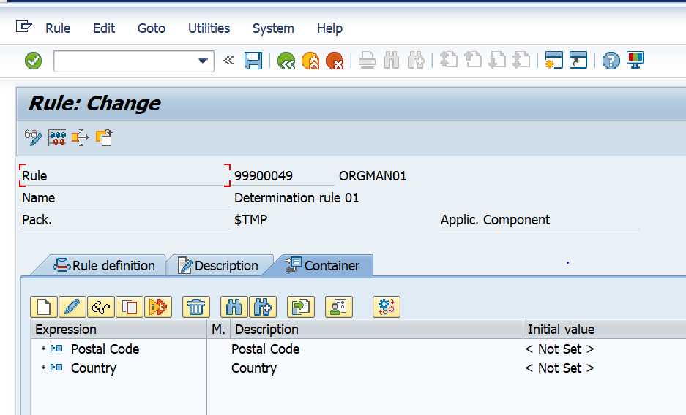Click the Previous Page icon
686x415 pixels.
(472, 61)
